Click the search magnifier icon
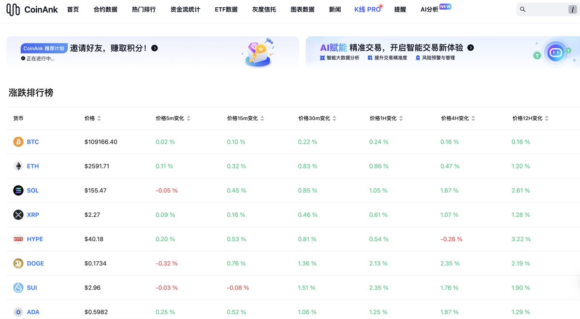This screenshot has width=580, height=319. pyautogui.click(x=523, y=9)
